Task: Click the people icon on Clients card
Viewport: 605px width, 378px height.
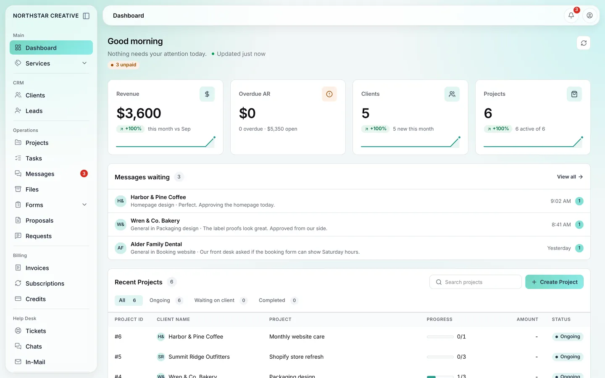Action: point(452,94)
